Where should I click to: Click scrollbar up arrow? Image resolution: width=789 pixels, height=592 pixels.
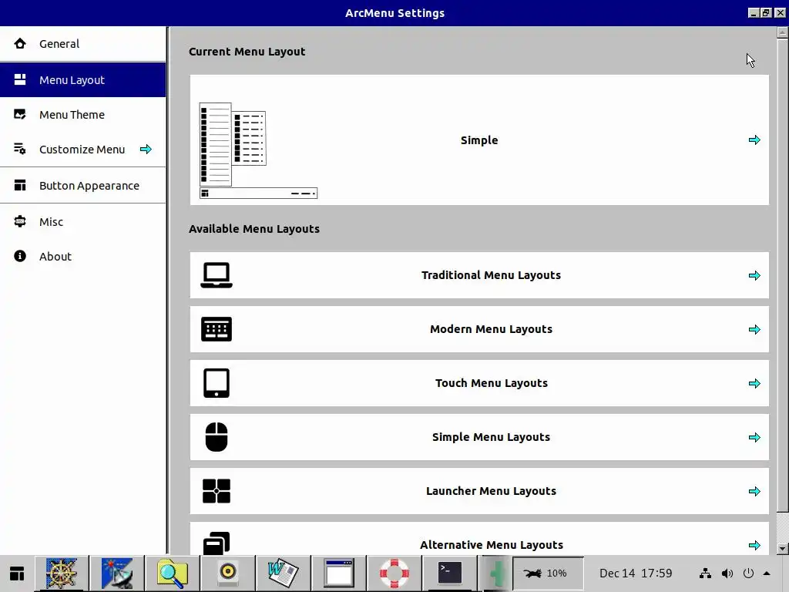pos(783,32)
